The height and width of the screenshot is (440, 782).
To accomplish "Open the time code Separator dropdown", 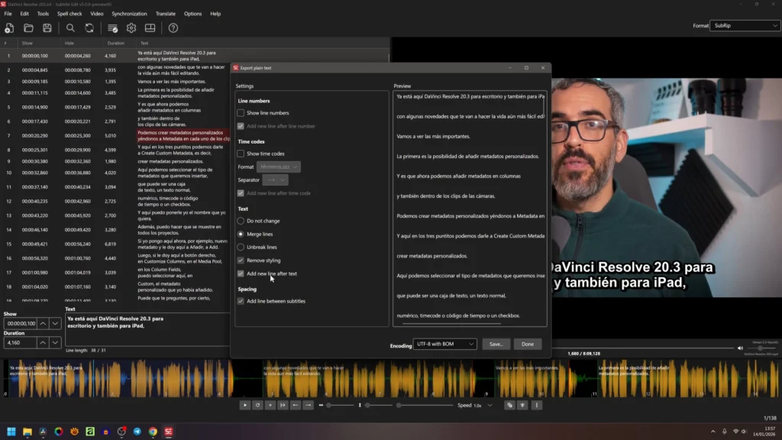I will [275, 180].
